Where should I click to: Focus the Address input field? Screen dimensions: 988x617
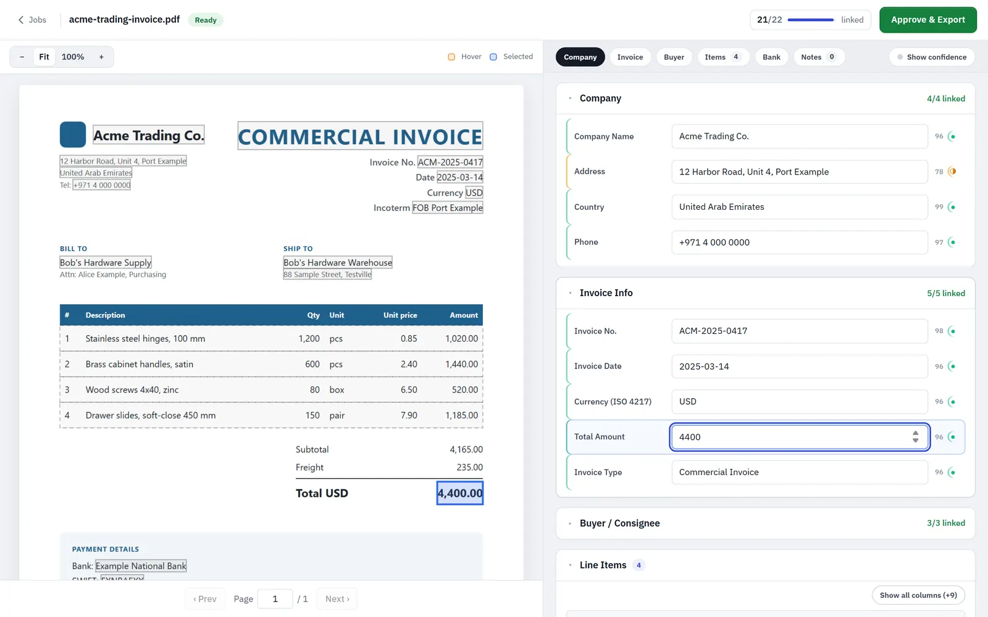click(x=800, y=172)
